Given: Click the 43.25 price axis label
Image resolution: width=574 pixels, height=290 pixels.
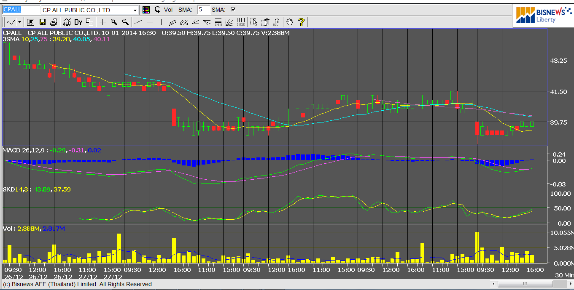Looking at the screenshot, I should [x=559, y=61].
